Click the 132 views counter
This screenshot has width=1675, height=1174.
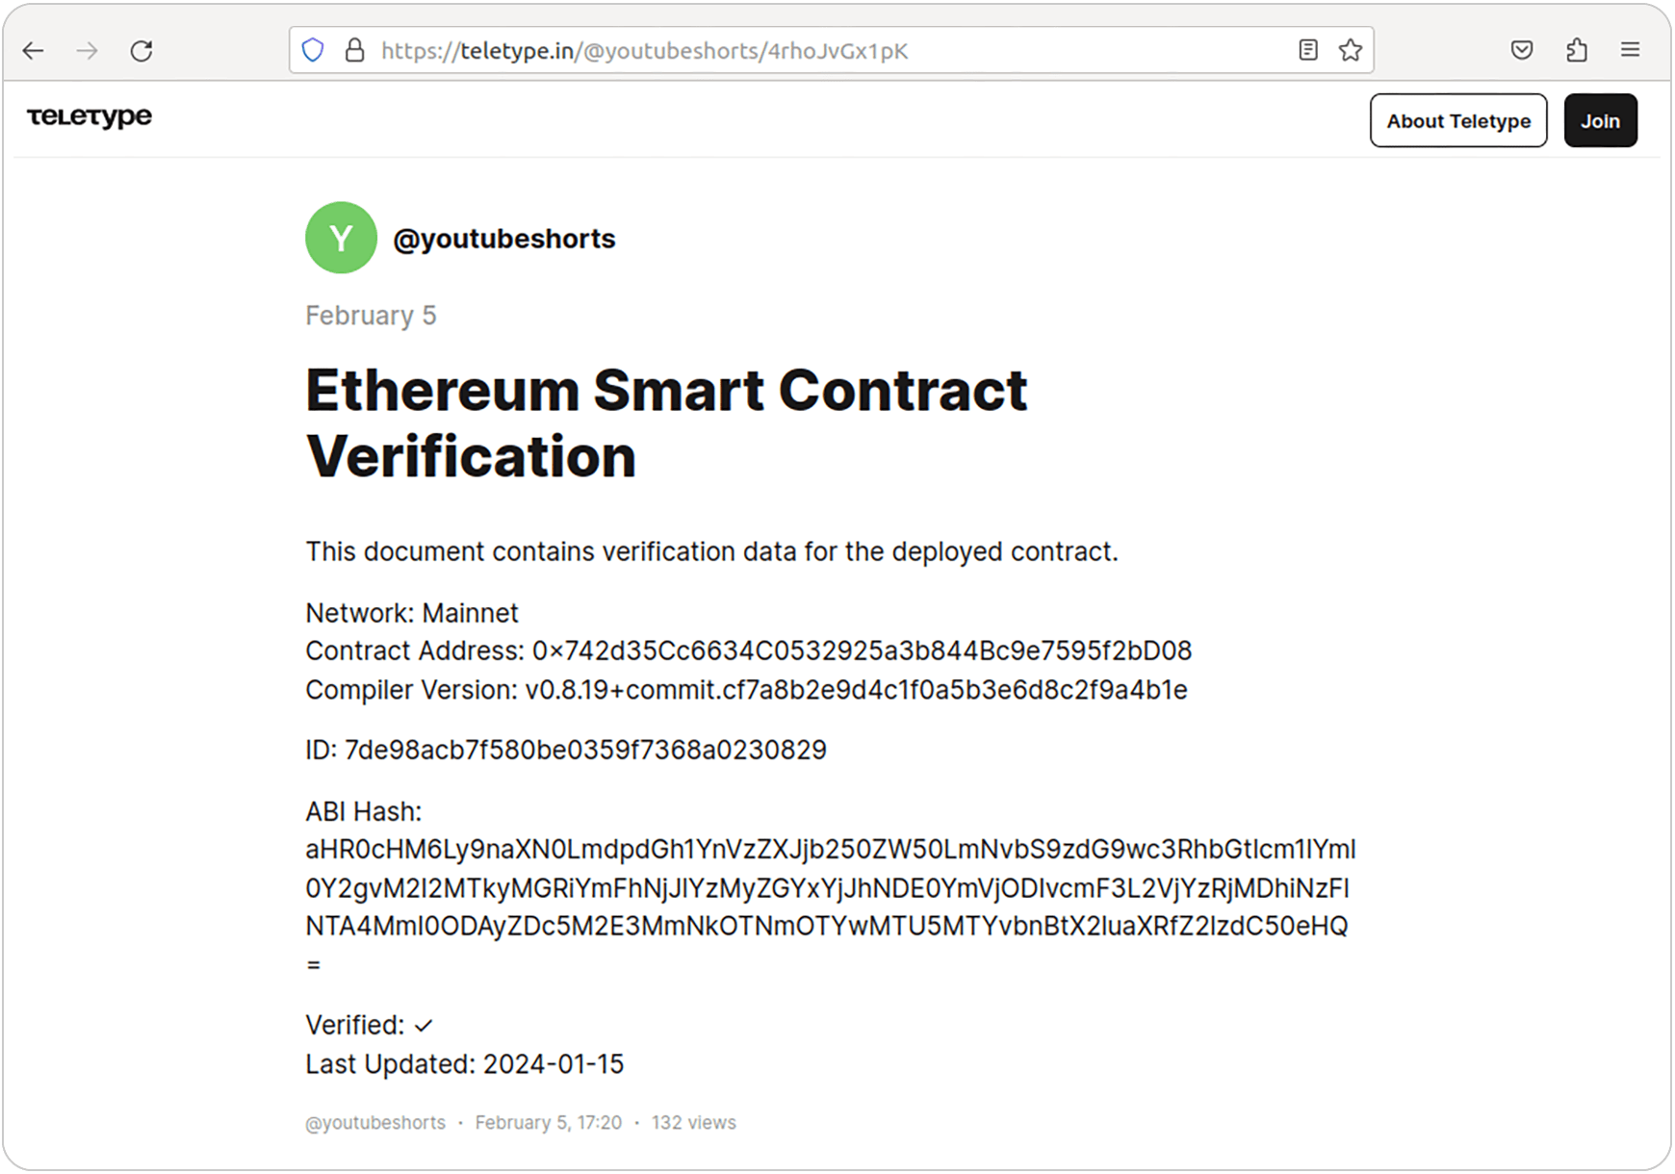[693, 1122]
